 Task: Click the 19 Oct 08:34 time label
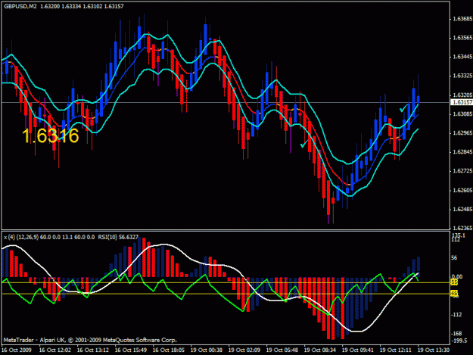coord(320,350)
